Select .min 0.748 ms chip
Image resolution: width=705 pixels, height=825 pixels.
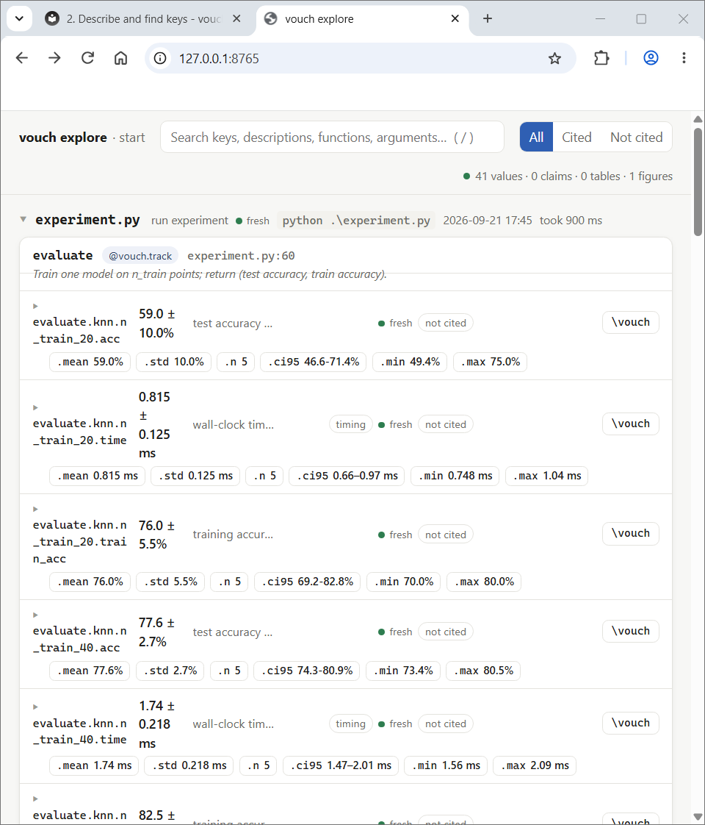click(x=455, y=476)
